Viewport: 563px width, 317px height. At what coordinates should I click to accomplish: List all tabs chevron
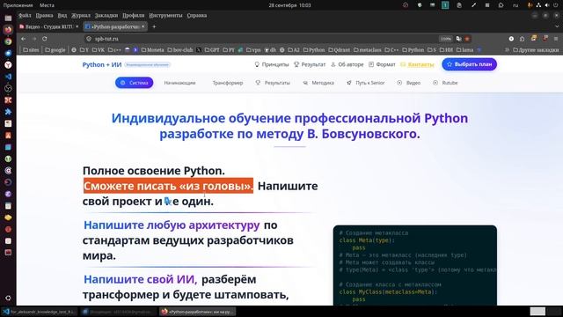pos(557,26)
